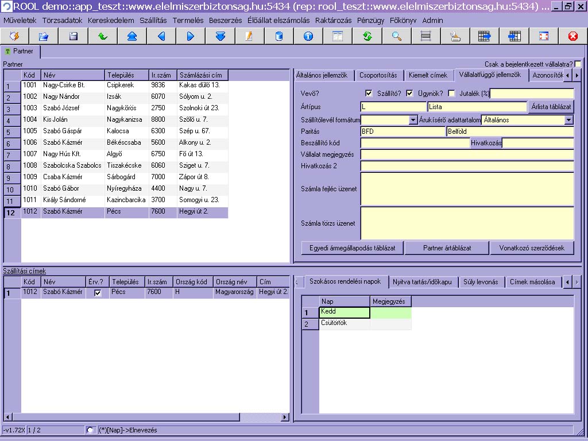Go to next record with right arrow

(191, 36)
